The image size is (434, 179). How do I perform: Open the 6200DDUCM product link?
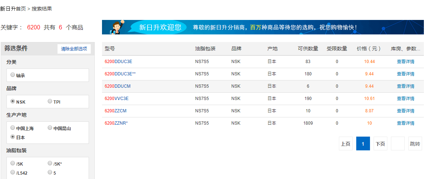click(x=118, y=86)
